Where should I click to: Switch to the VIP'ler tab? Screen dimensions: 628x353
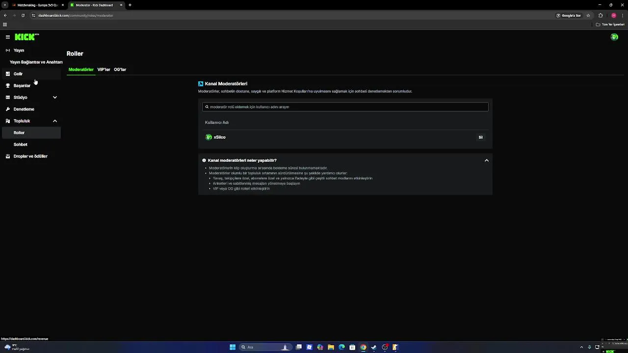104,70
